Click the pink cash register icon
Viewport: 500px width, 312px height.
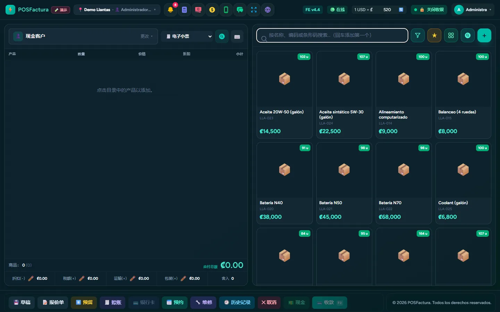(x=198, y=10)
